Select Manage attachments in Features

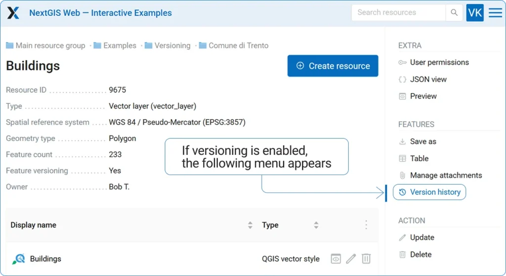445,175
